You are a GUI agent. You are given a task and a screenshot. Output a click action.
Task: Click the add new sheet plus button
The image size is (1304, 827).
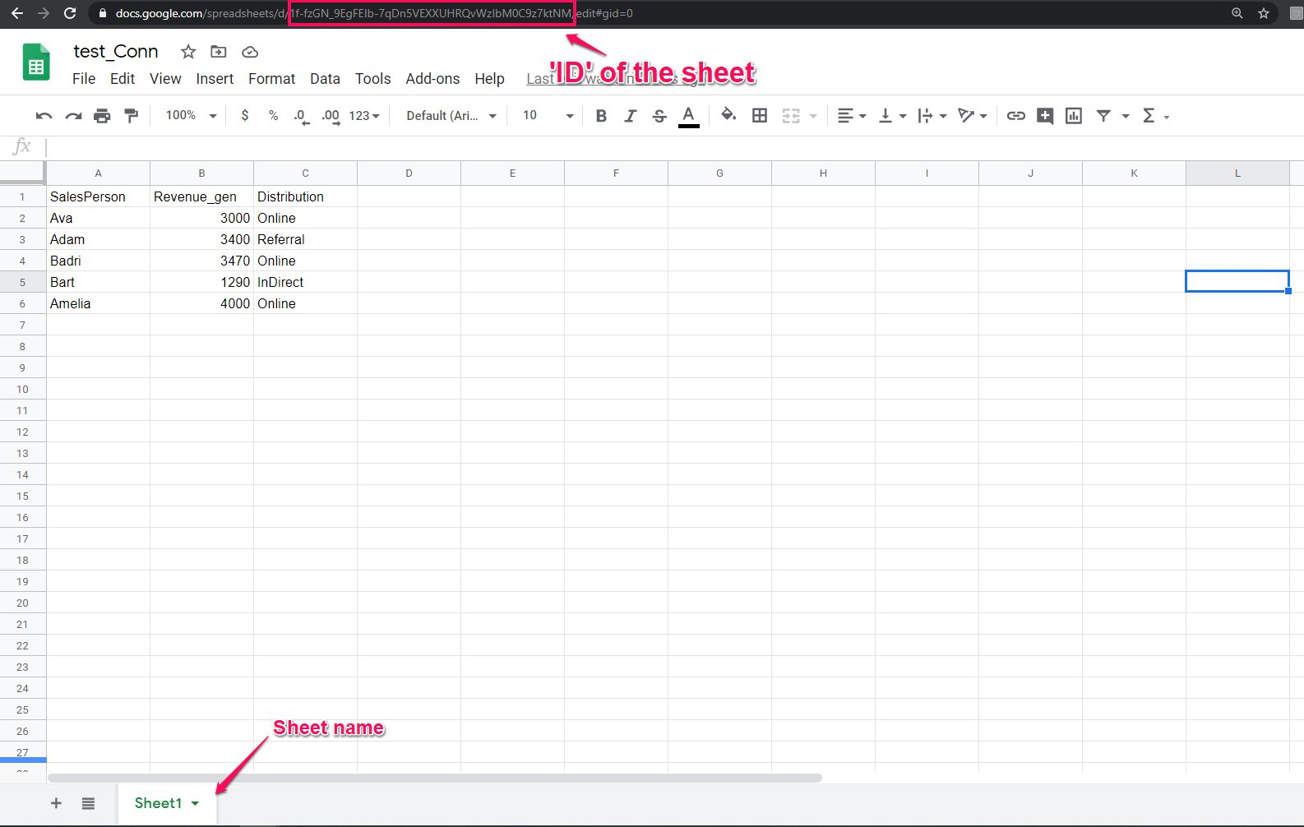click(56, 803)
